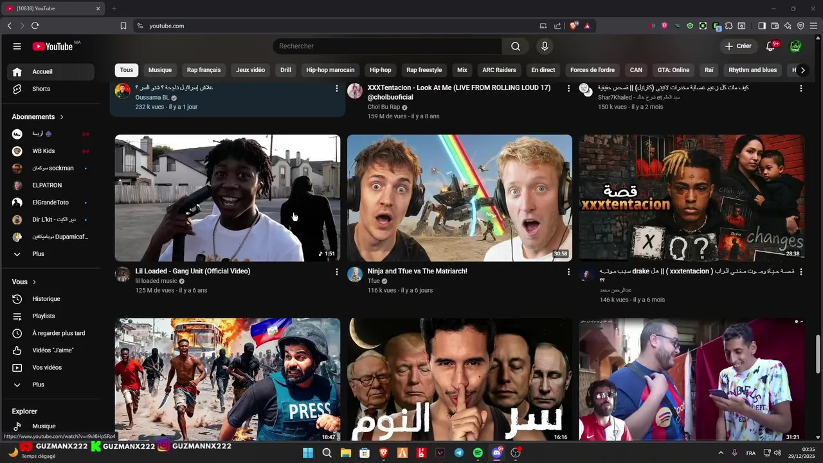Expand Plus under Abonnements
Screen dimensions: 823x463
pyautogui.click(x=51, y=254)
